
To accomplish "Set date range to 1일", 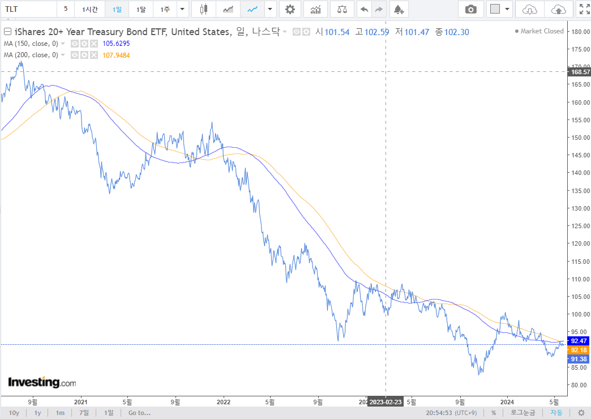I will (x=109, y=413).
